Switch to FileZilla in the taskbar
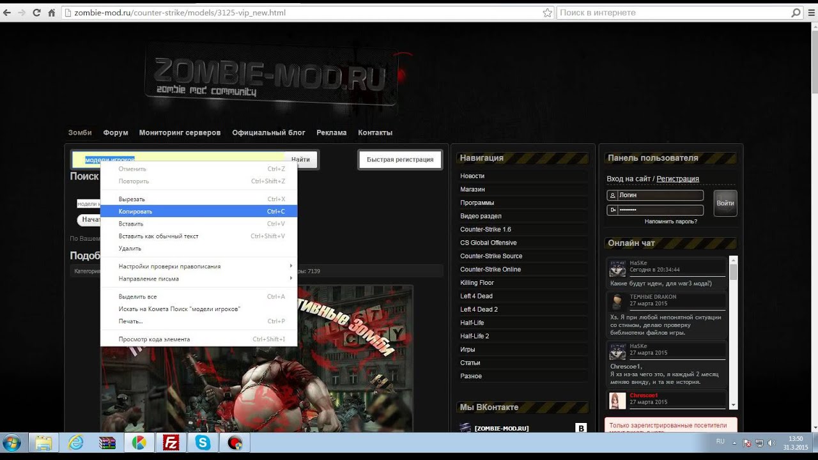This screenshot has height=460, width=818. pos(171,442)
